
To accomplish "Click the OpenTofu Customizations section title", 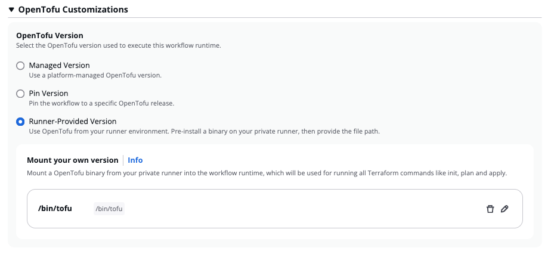I will (x=73, y=10).
